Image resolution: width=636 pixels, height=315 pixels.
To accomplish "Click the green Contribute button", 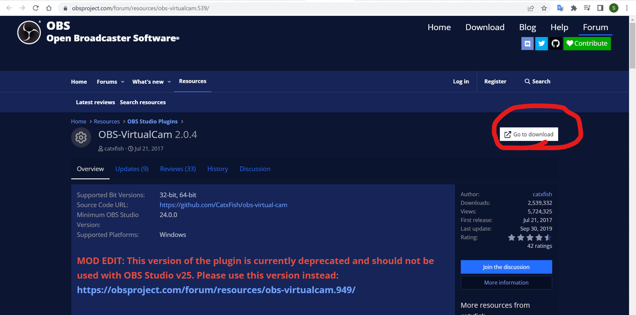I will pyautogui.click(x=587, y=43).
